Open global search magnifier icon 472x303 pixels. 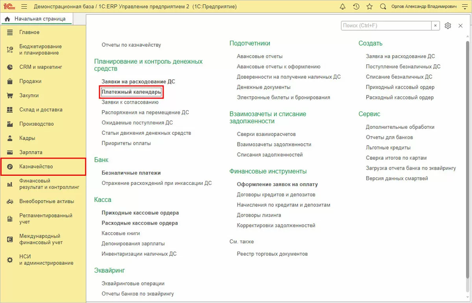coord(383,7)
